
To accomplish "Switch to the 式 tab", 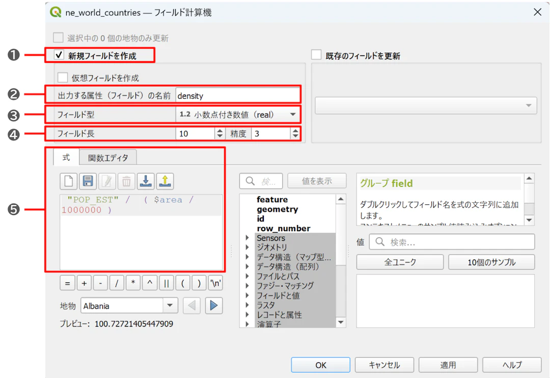I will pyautogui.click(x=66, y=157).
